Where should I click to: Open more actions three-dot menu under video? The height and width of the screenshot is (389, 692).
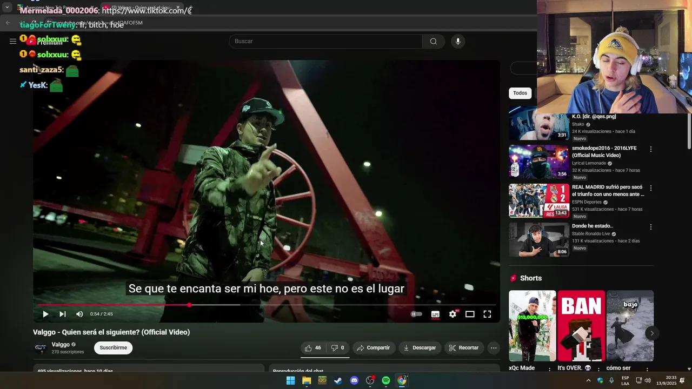click(x=494, y=348)
